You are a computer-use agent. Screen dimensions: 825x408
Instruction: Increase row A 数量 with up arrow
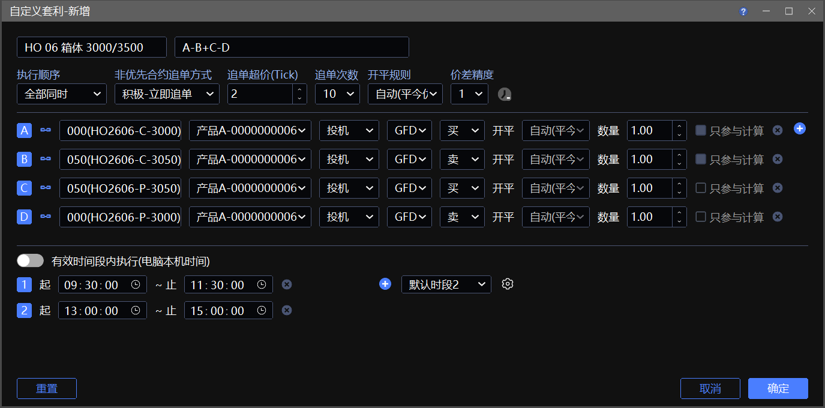pos(679,125)
